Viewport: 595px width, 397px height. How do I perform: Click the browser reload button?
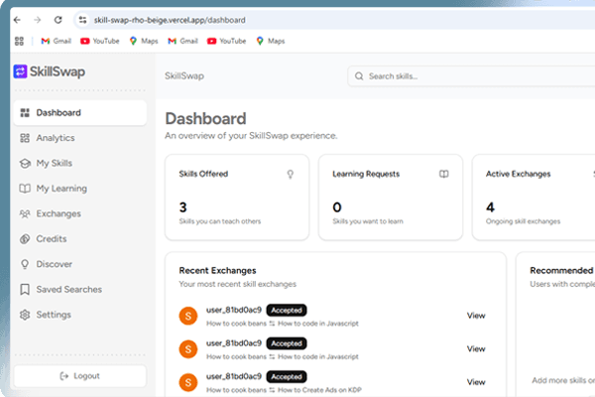coord(59,20)
